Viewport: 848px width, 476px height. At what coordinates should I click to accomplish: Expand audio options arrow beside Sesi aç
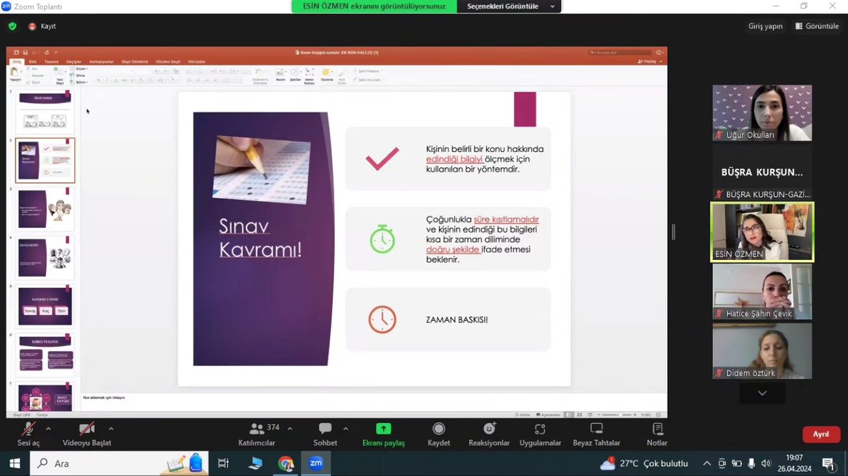click(x=48, y=429)
